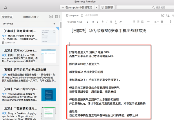
Task: Open the first note about 华为荣耀6
Action: (29, 36)
